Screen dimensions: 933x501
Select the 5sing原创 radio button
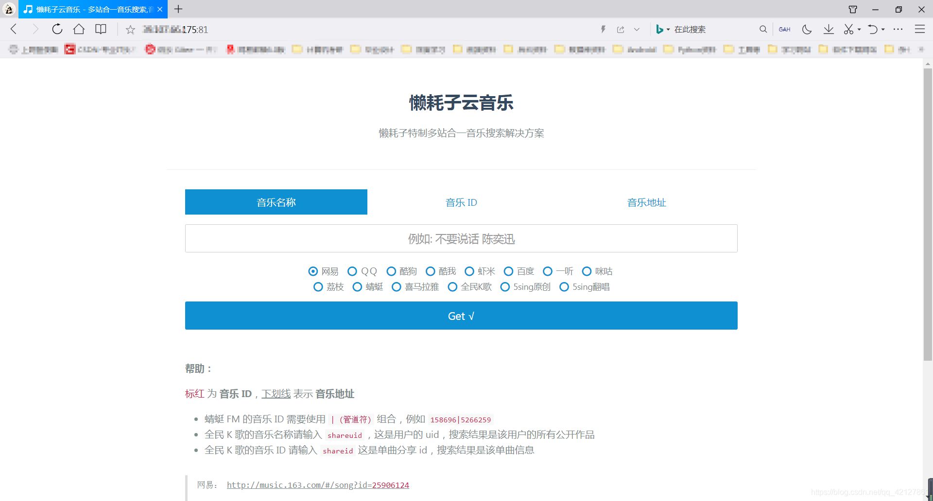[x=505, y=287]
